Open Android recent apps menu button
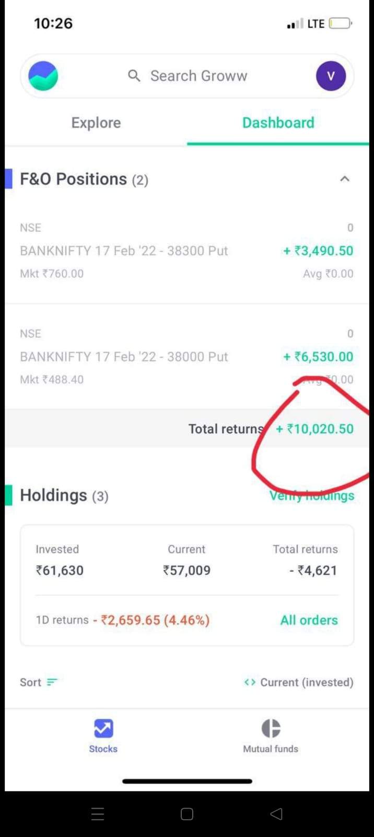This screenshot has height=837, width=374. (98, 813)
